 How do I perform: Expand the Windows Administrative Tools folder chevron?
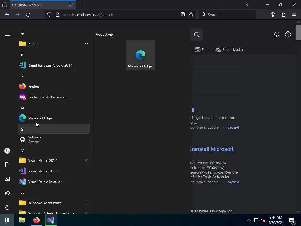click(x=86, y=213)
